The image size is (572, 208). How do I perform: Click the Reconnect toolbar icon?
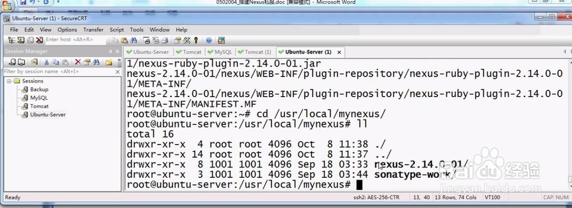[30, 40]
